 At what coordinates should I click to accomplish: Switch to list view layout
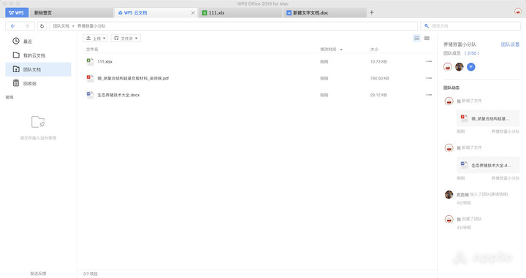[x=416, y=38]
